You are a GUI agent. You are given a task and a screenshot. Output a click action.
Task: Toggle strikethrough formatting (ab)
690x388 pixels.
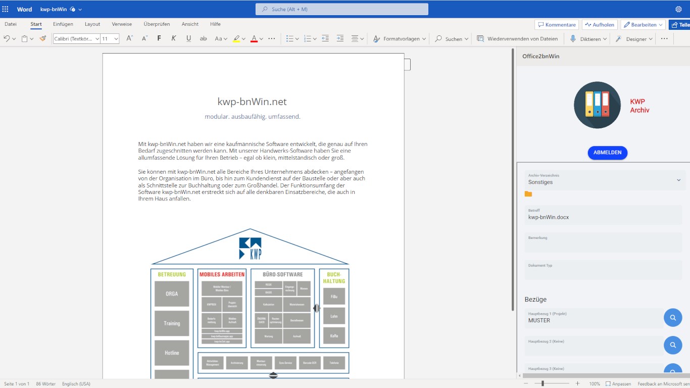(x=204, y=38)
